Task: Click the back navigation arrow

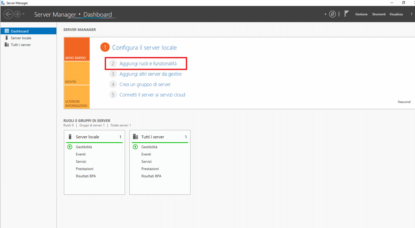Action: click(x=8, y=14)
